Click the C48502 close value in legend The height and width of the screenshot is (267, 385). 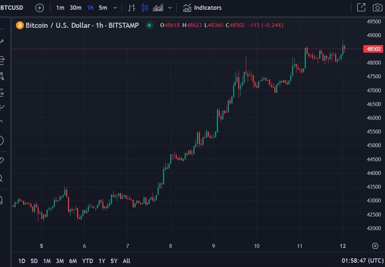(x=235, y=25)
